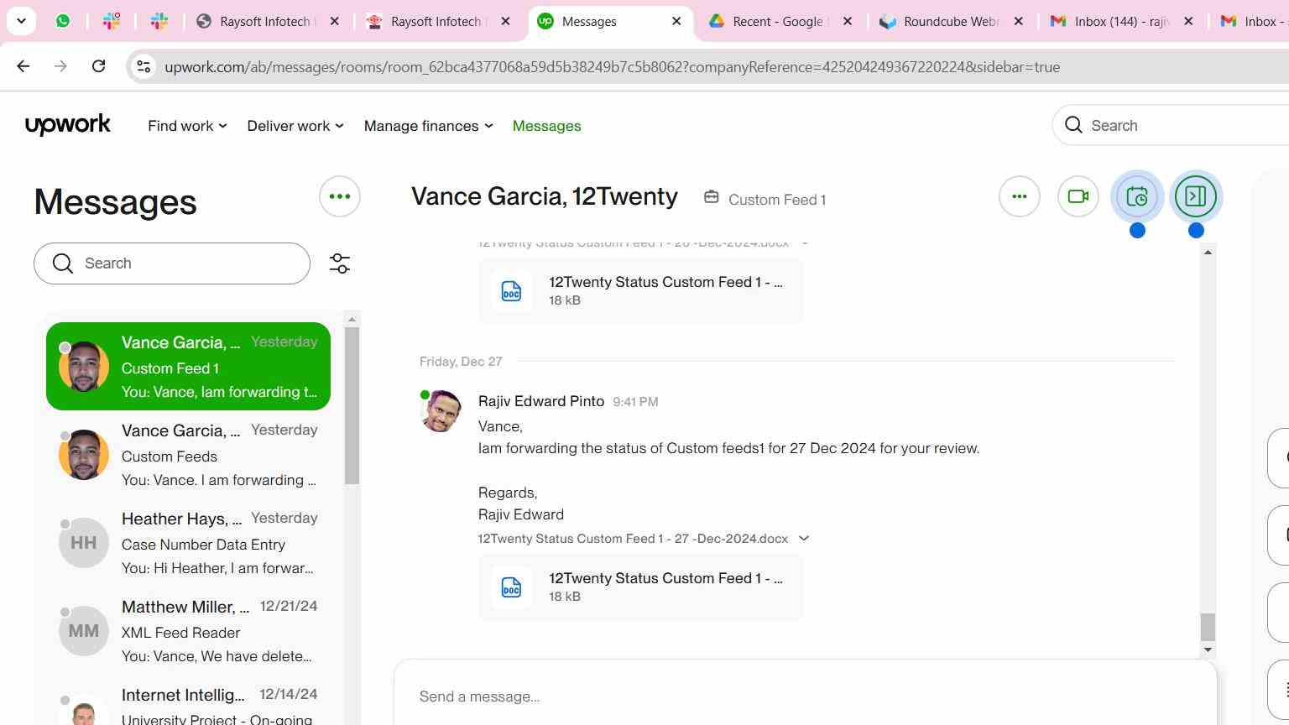The image size is (1289, 725).
Task: Click the Send a message field
Action: pyautogui.click(x=804, y=696)
